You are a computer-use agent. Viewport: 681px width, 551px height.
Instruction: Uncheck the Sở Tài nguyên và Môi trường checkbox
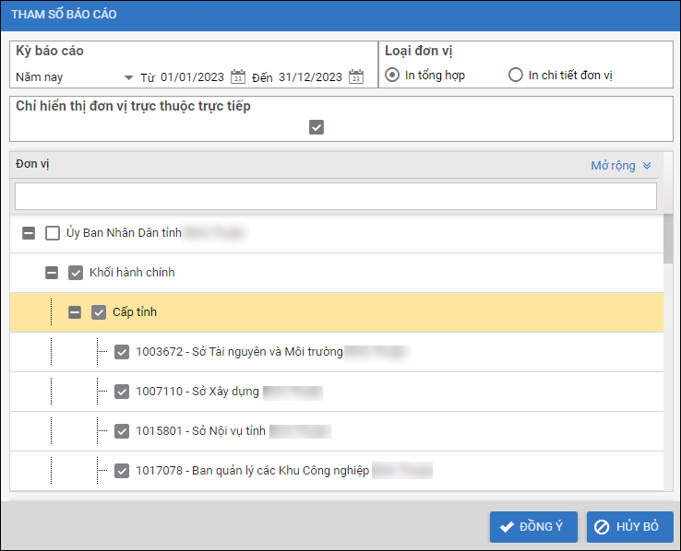pyautogui.click(x=122, y=352)
